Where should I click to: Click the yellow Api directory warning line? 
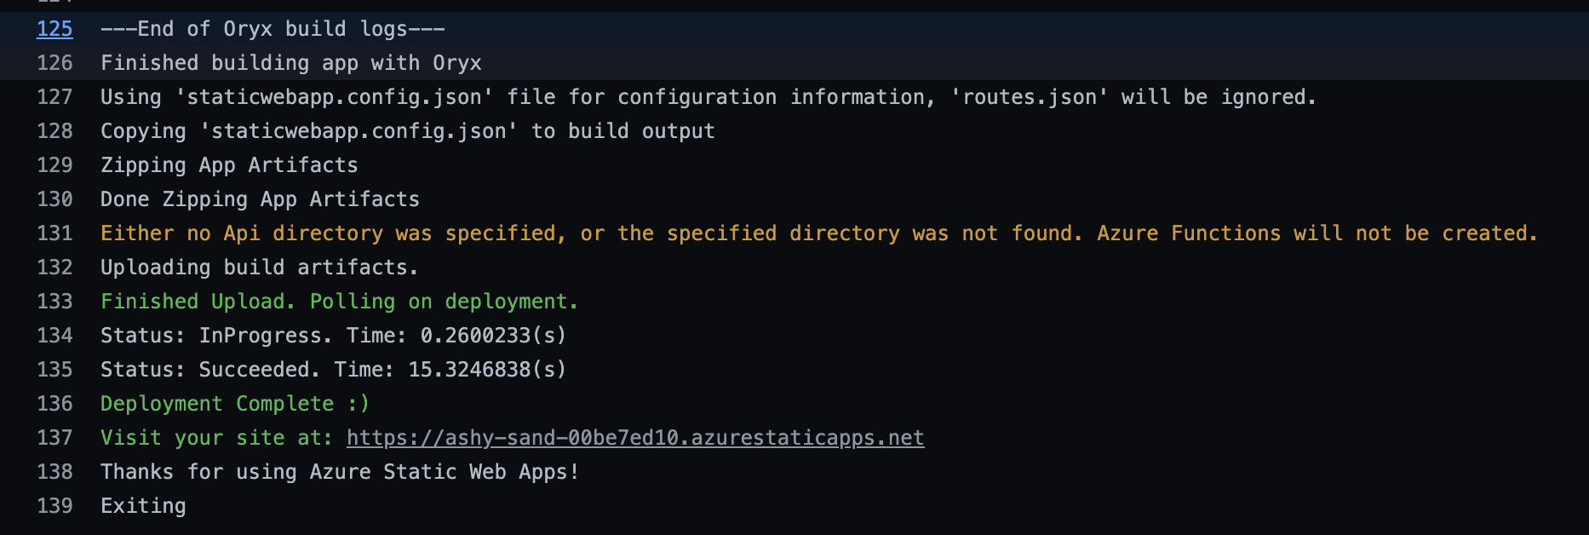point(819,233)
